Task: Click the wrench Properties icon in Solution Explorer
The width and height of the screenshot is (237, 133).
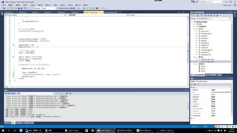Action: pos(217,16)
